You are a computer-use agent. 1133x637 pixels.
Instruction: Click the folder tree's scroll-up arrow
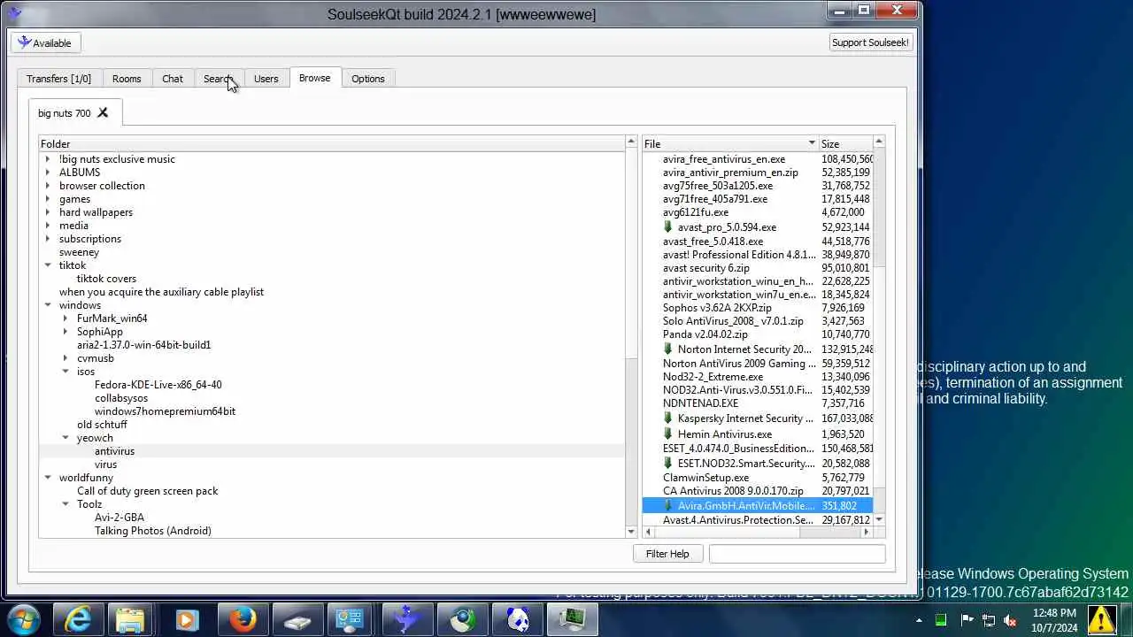click(x=631, y=142)
